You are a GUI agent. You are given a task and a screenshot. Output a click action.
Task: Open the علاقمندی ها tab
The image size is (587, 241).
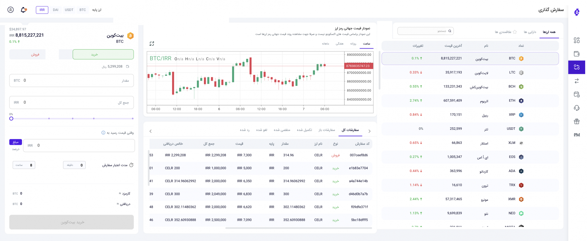(x=506, y=32)
